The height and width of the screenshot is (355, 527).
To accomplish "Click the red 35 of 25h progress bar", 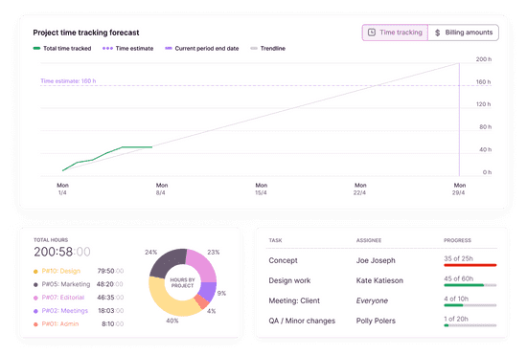I will [470, 265].
